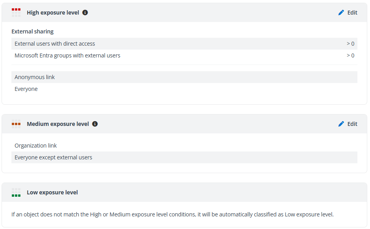Click Edit for High exposure level
Image resolution: width=370 pixels, height=229 pixels.
pos(352,12)
